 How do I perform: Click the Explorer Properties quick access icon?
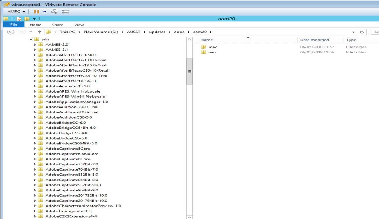tap(19, 19)
